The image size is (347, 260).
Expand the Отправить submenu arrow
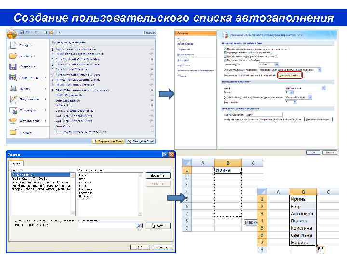tap(46, 110)
